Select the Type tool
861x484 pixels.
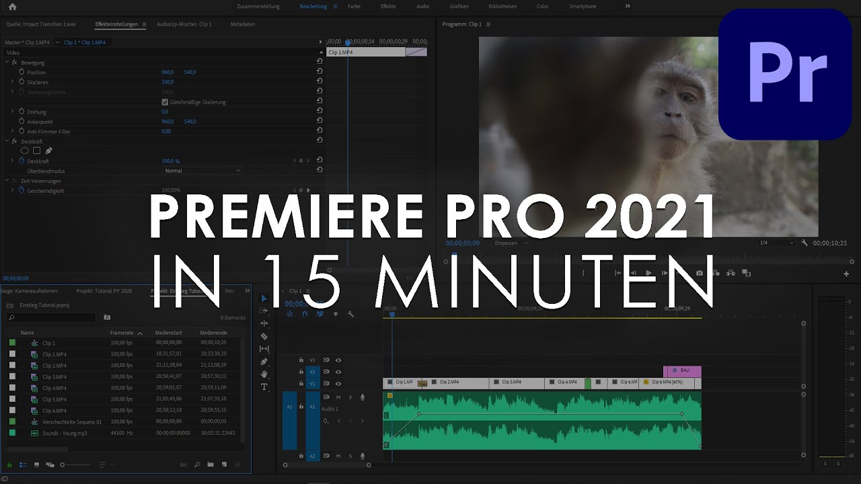(264, 387)
